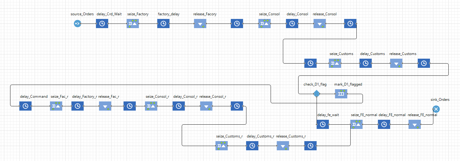This screenshot has height=161, width=460.
Task: Select the release_Customs release block
Action: pos(396,63)
